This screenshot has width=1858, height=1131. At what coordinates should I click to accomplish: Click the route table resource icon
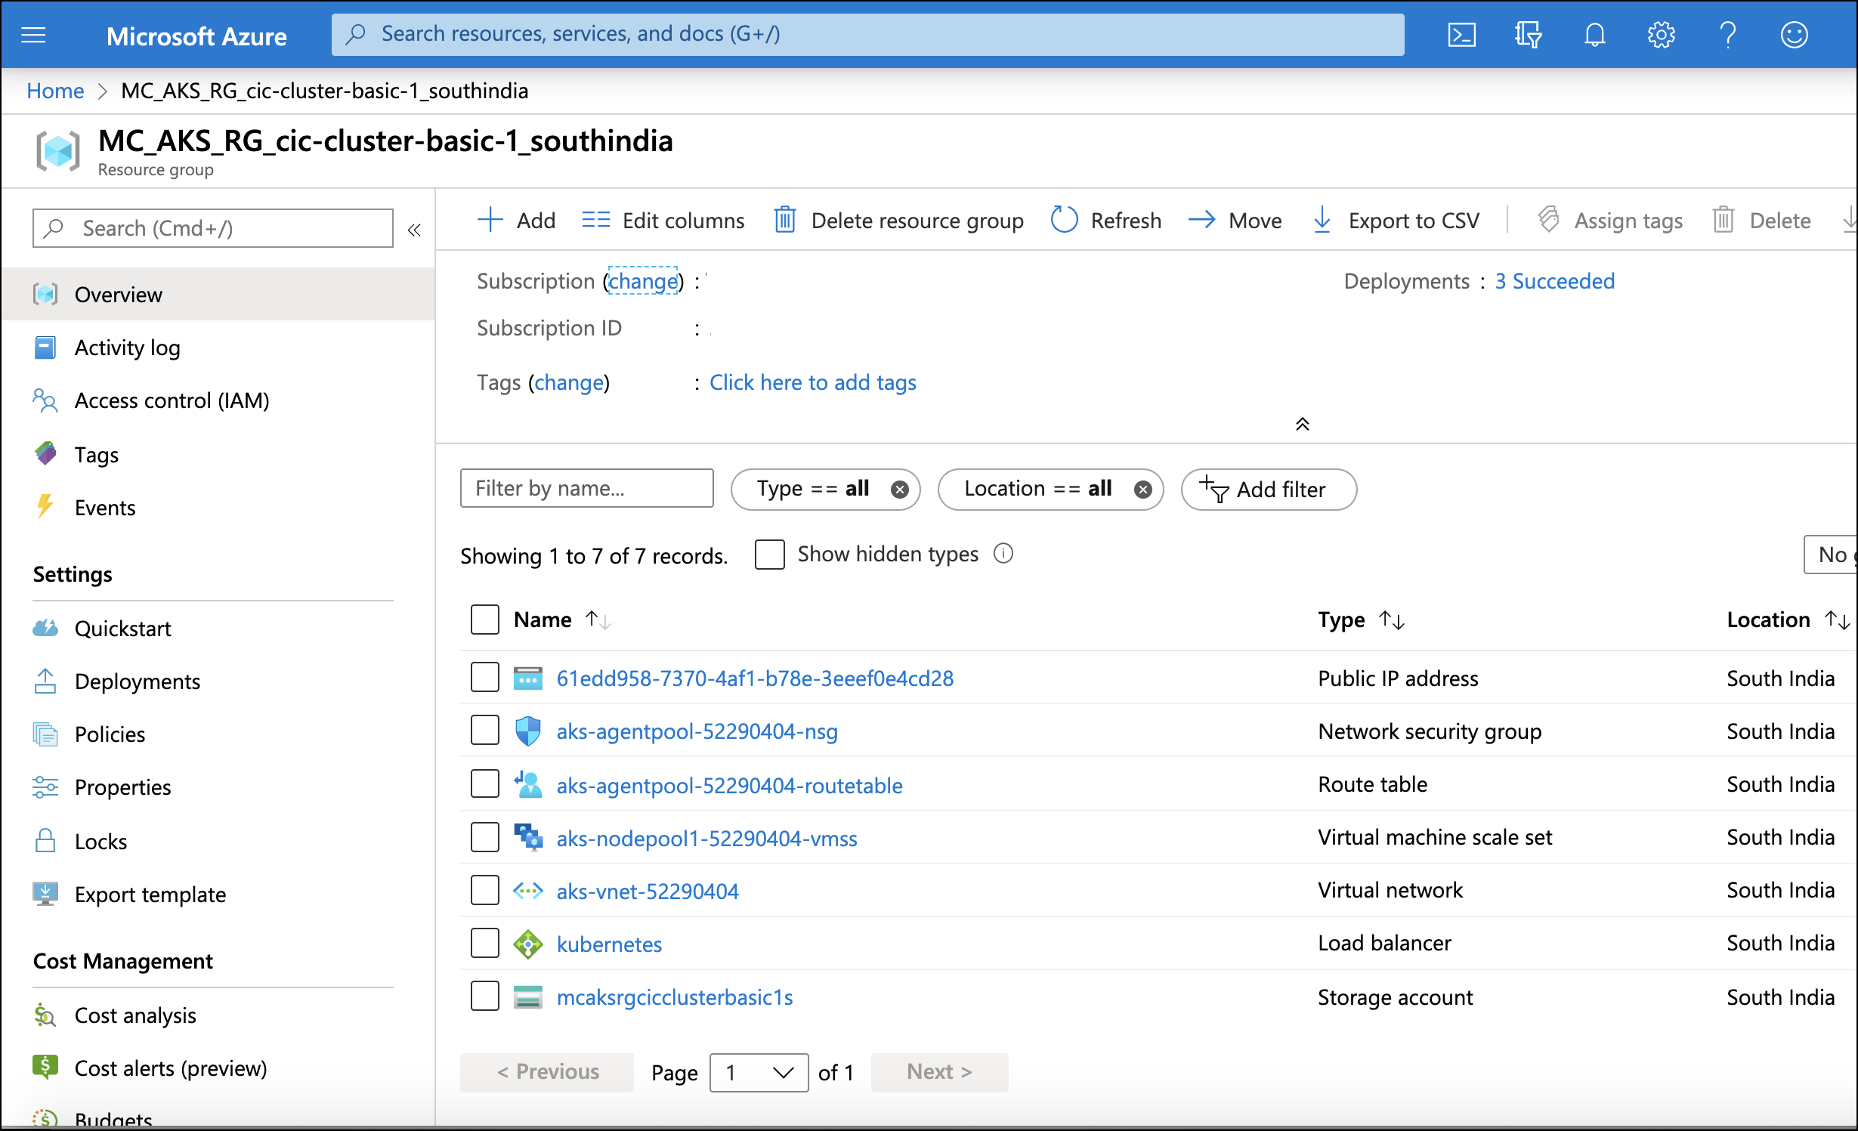point(528,784)
